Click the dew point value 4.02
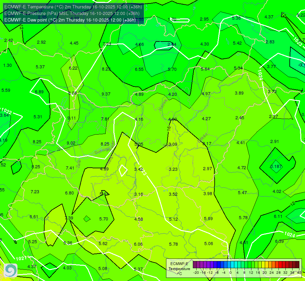 click(x=277, y=191)
